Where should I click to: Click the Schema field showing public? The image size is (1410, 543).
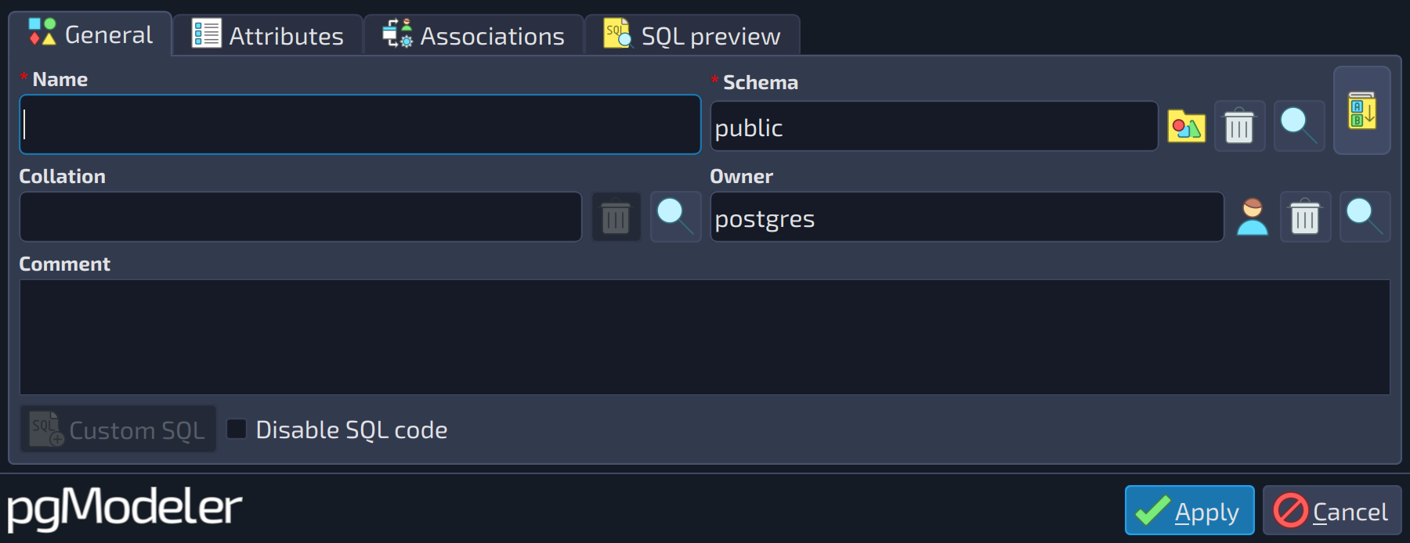tap(934, 126)
